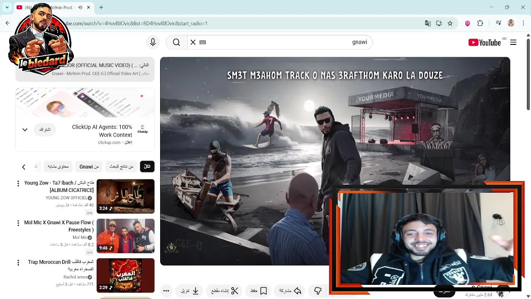Open the Chrome profile avatar
Screen dimensions: 531x299
click(511, 23)
